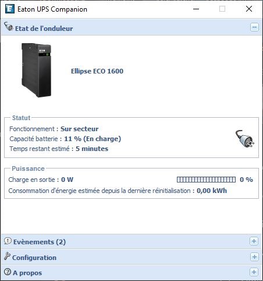This screenshot has width=263, height=281.
Task: Click the Ellipse ECO 1600 model name
Action: coord(97,71)
